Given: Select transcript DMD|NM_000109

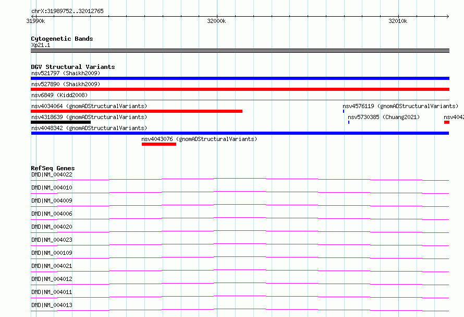Looking at the screenshot, I should (x=52, y=253).
